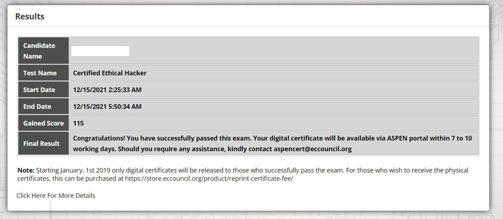
Task: Click the 'working days' text in the result
Action: pos(94,149)
